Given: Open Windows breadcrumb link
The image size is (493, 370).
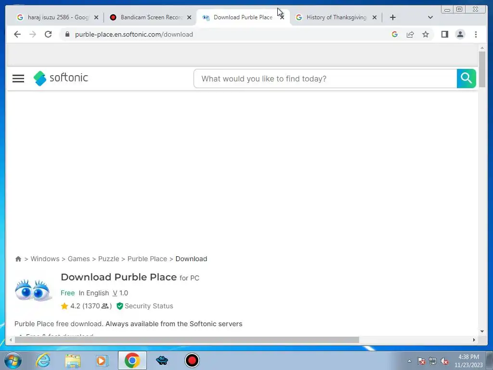Looking at the screenshot, I should 45,259.
